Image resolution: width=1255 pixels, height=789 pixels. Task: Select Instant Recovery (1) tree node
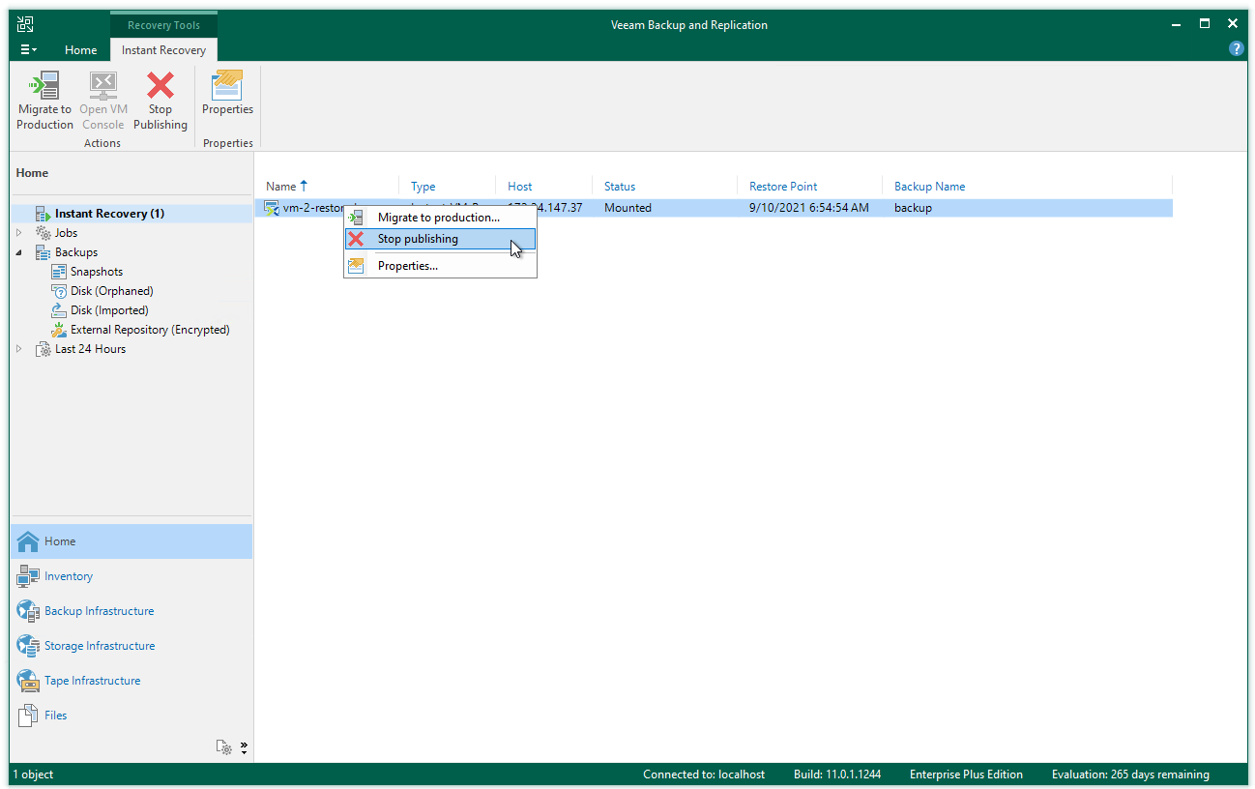[109, 214]
